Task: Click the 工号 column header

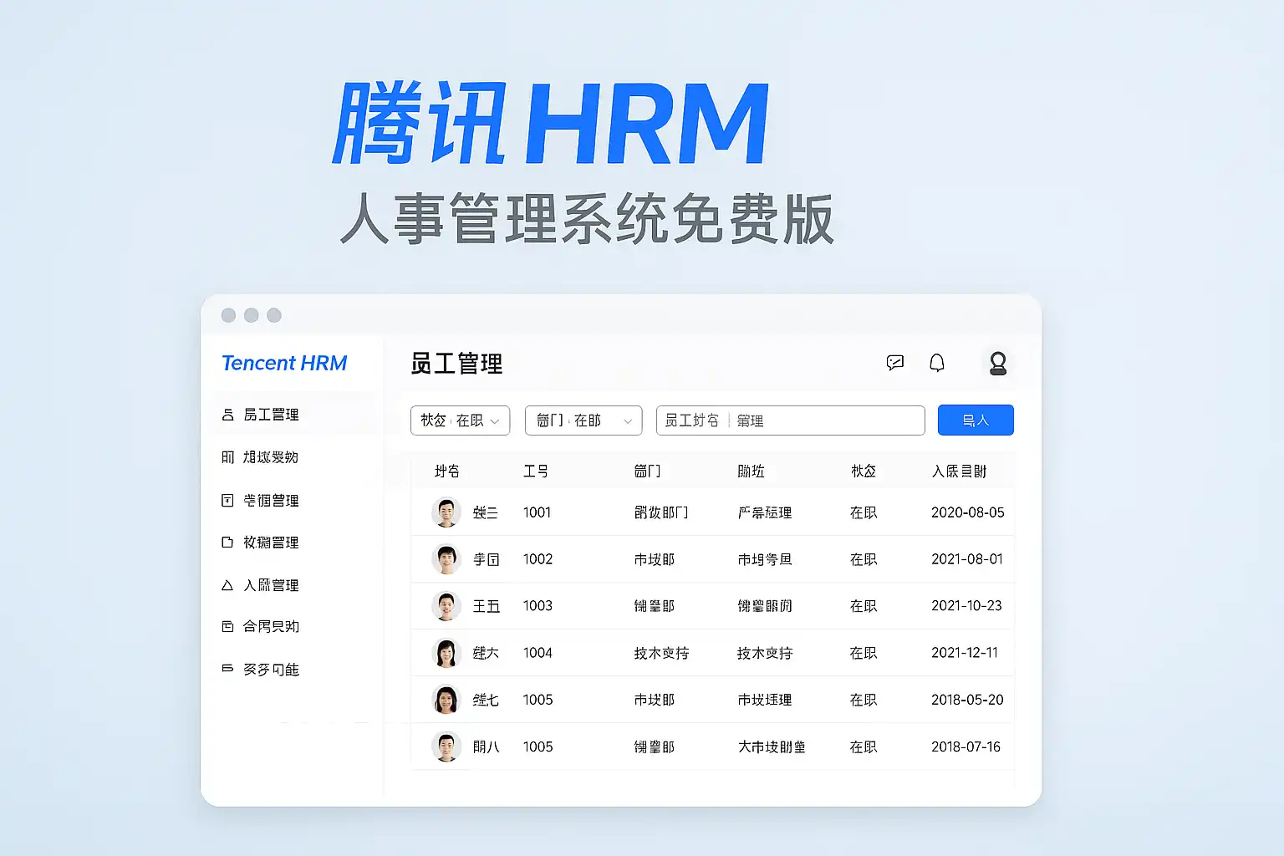Action: coord(536,471)
